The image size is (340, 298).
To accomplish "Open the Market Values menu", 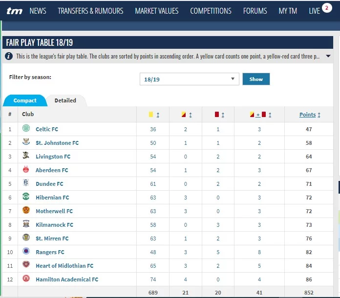I will (x=156, y=11).
